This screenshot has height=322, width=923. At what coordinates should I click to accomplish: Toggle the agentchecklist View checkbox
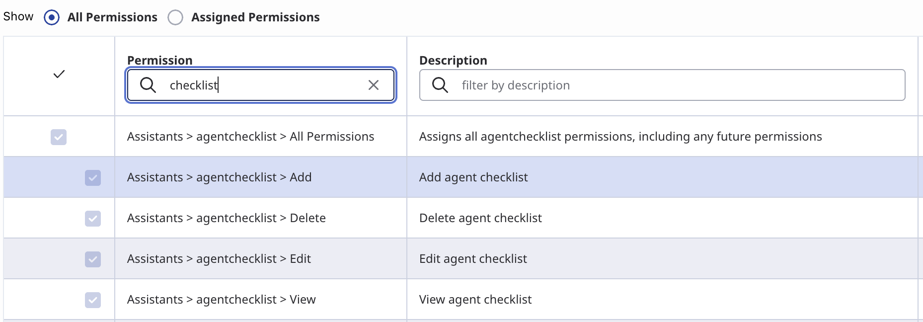click(93, 300)
